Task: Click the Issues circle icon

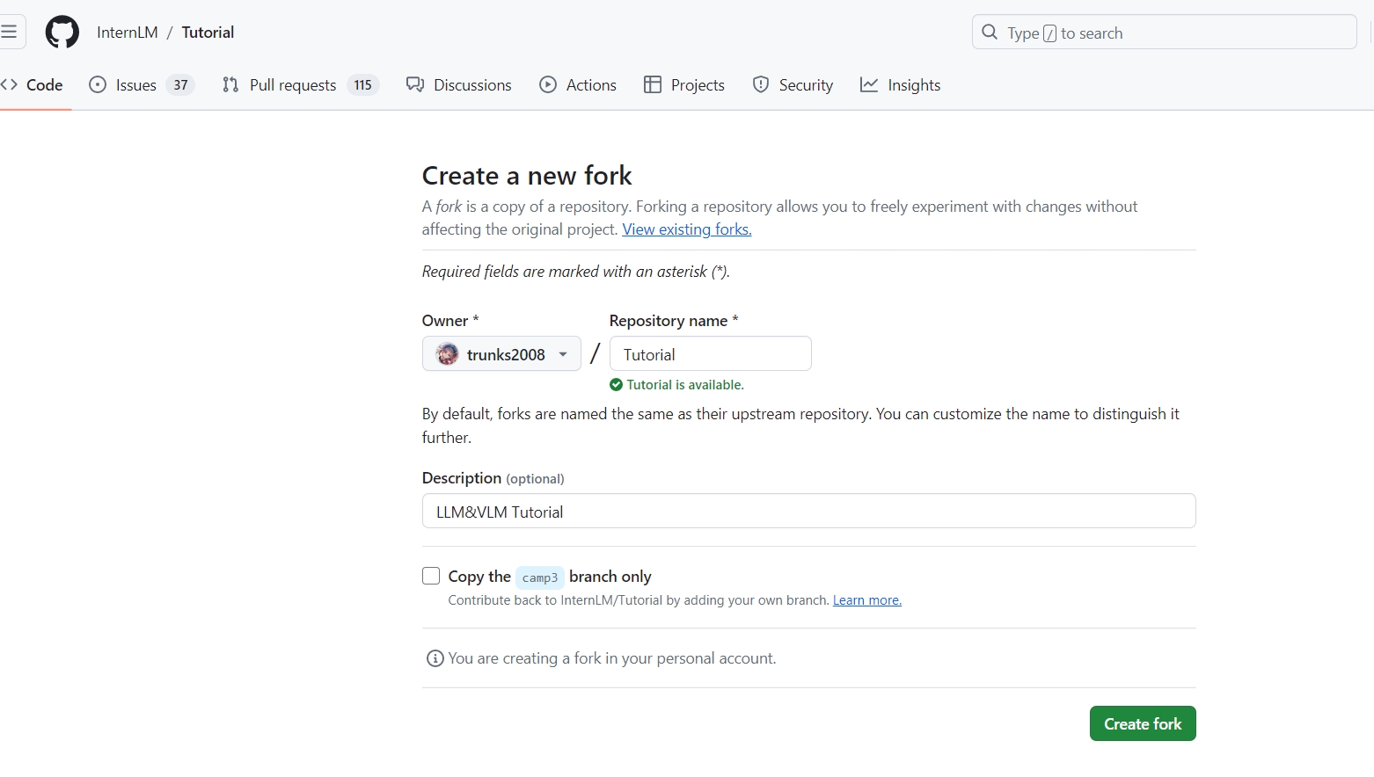Action: [98, 84]
